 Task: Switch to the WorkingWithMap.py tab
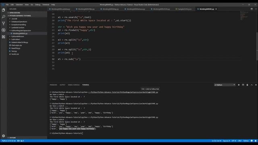[110, 9]
